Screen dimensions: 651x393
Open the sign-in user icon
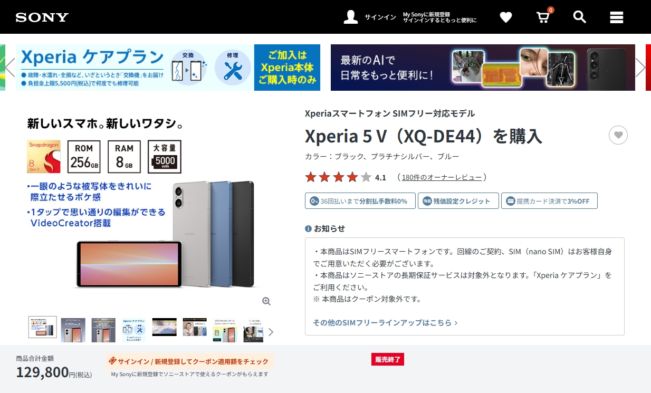[x=351, y=17]
